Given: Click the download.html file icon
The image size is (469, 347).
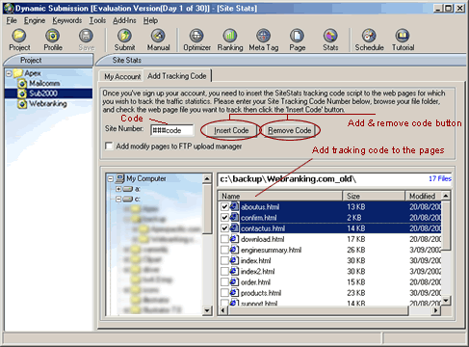Looking at the screenshot, I should click(x=235, y=239).
